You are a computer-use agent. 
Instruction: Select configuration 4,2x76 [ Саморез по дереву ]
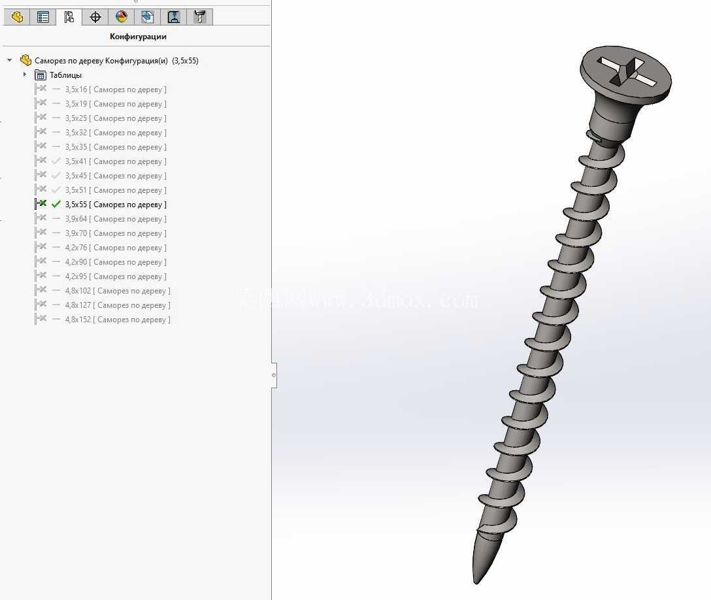pyautogui.click(x=116, y=248)
